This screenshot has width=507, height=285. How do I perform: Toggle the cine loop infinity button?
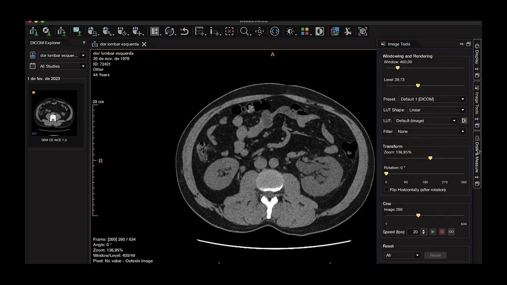click(x=451, y=232)
